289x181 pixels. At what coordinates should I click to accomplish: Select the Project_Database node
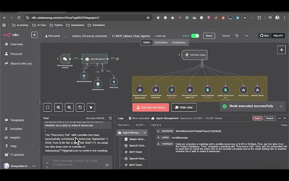pos(207,90)
